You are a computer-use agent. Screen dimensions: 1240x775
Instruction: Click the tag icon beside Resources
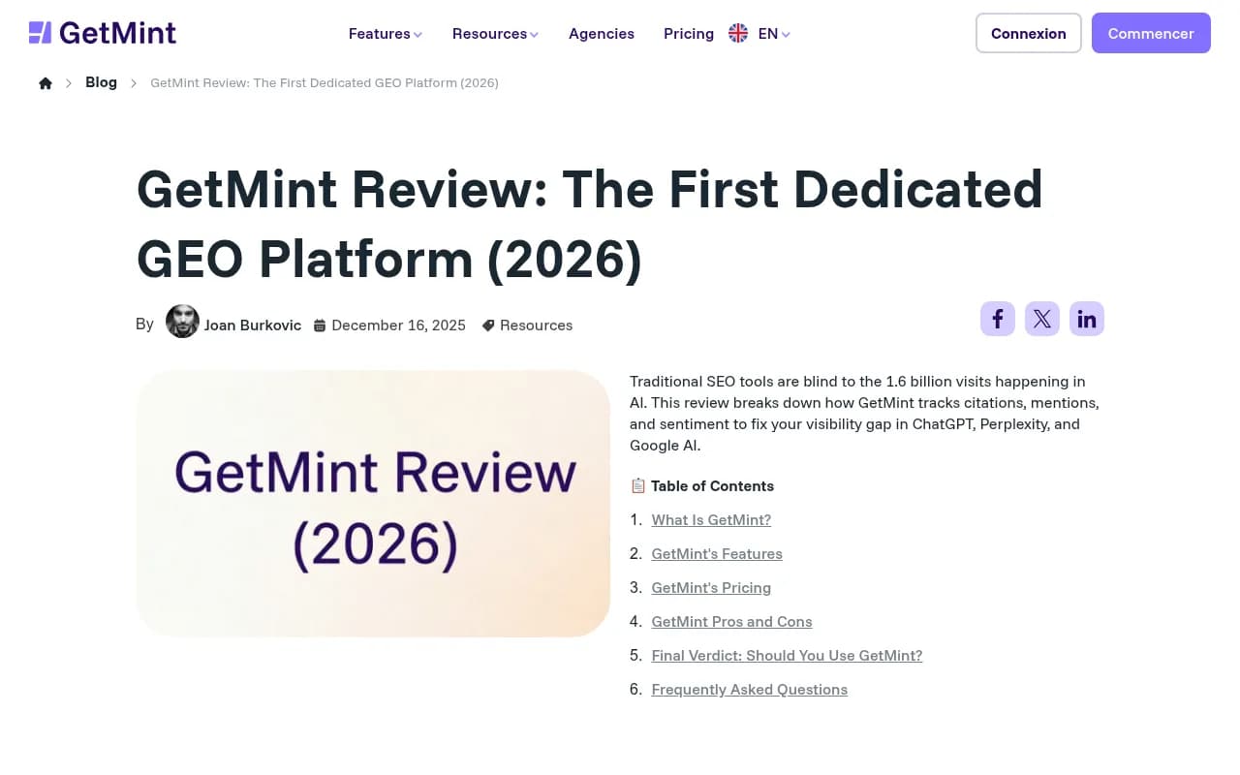point(488,325)
